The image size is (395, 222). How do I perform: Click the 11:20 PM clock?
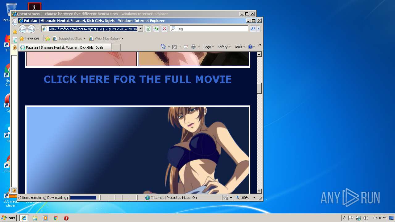click(379, 218)
